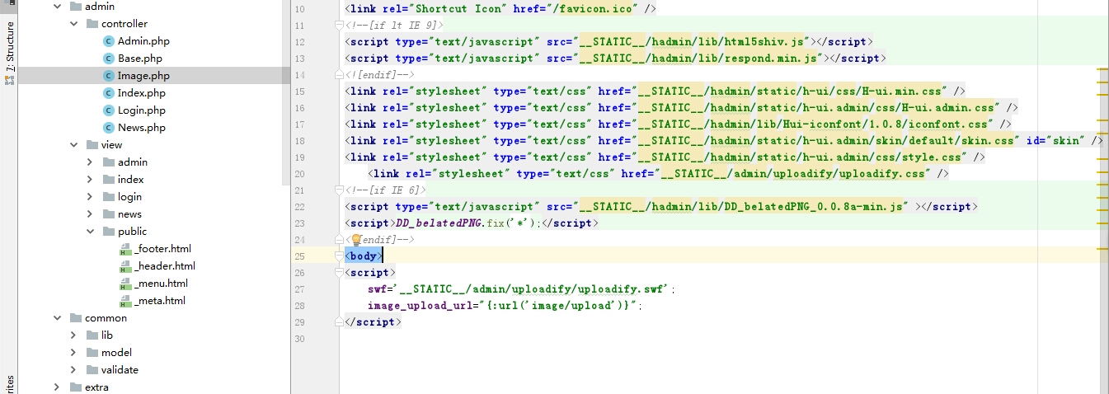Select the top-level admin folder label
Image resolution: width=1109 pixels, height=394 pixels.
100,7
